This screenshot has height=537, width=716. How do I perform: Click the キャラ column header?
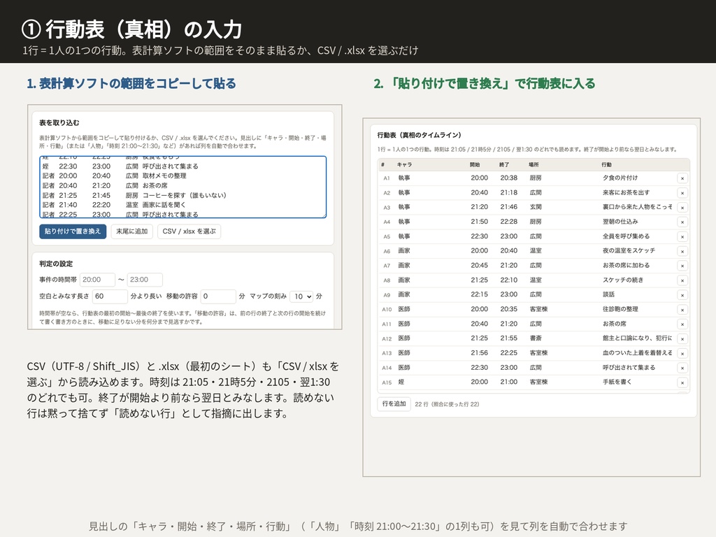pos(404,164)
